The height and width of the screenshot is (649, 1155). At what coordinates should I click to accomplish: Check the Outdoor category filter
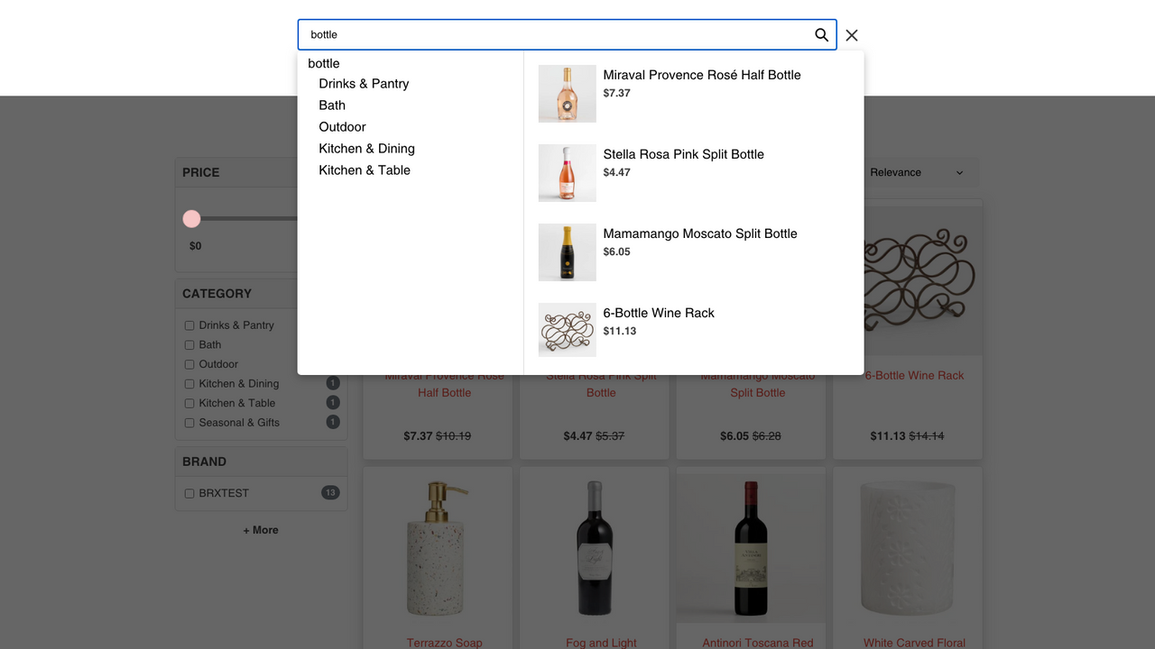pyautogui.click(x=189, y=364)
